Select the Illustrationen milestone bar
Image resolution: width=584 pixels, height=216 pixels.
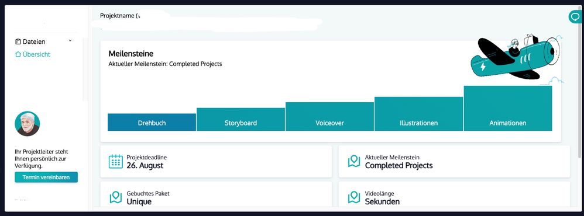tap(418, 114)
